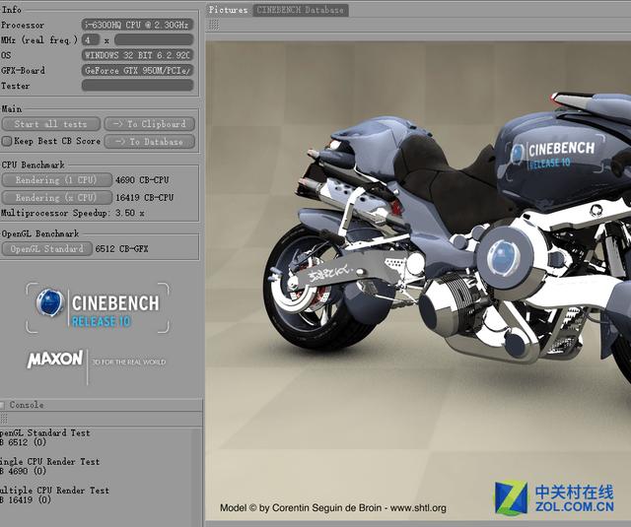The image size is (631, 527).
Task: Click console line OpenGL Standard Test
Action: [x=45, y=433]
